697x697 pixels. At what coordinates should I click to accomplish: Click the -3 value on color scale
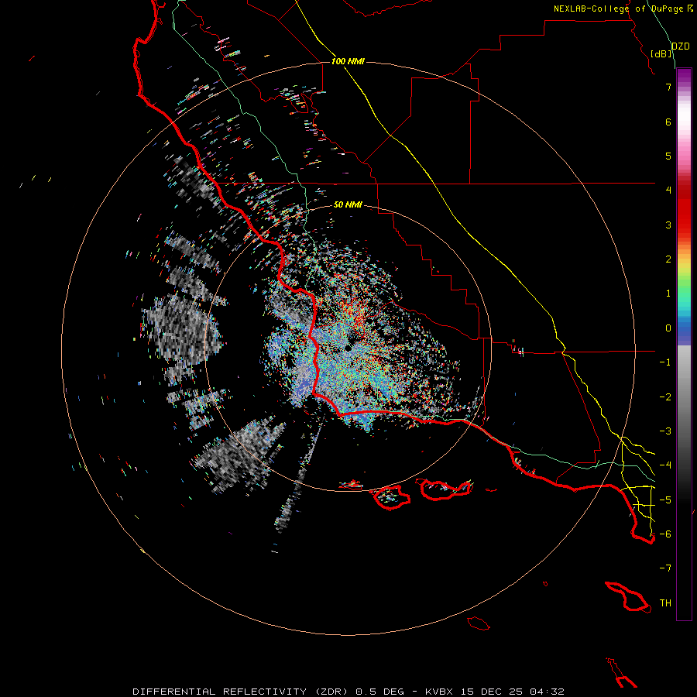[x=665, y=431]
